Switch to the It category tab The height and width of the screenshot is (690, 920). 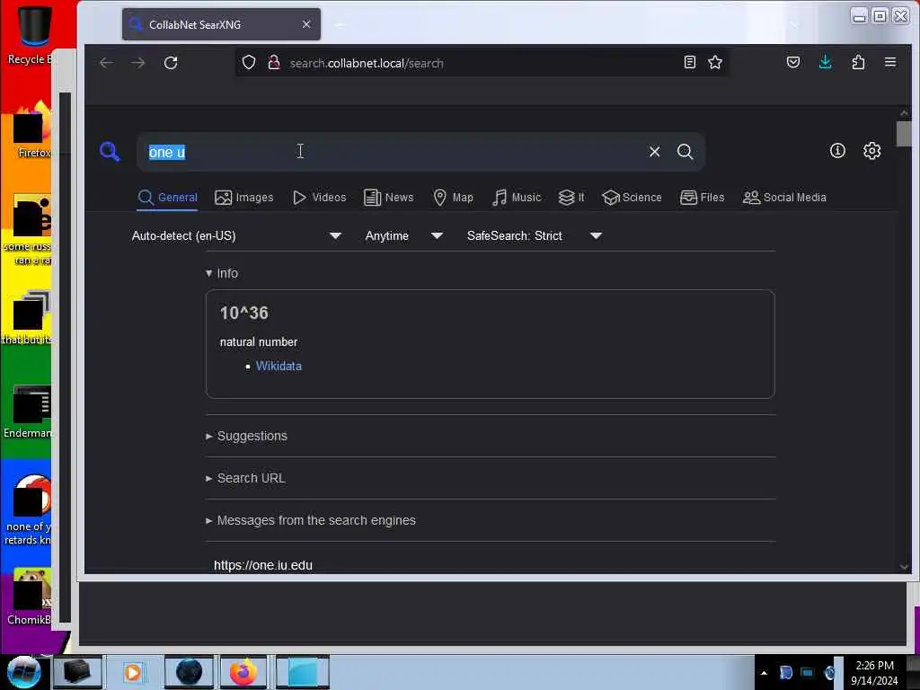point(571,198)
